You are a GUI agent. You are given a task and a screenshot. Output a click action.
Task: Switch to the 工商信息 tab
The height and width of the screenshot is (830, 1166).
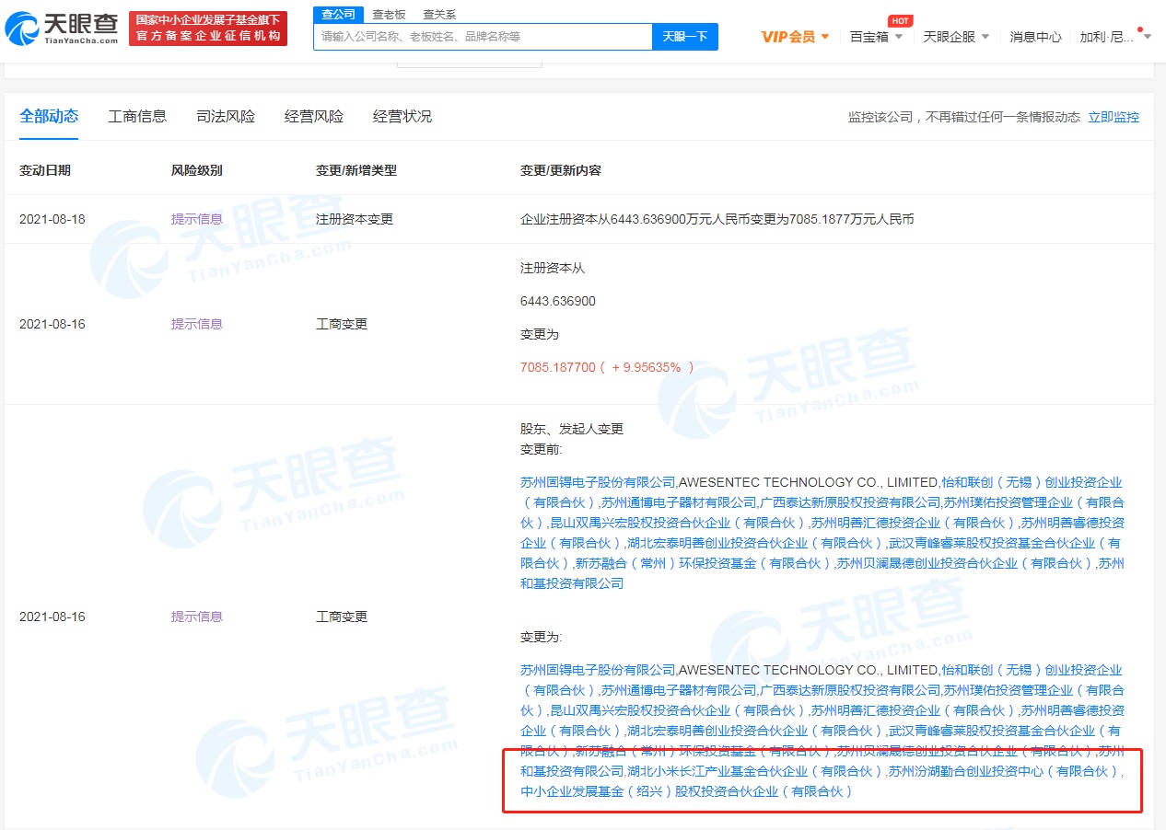(137, 116)
